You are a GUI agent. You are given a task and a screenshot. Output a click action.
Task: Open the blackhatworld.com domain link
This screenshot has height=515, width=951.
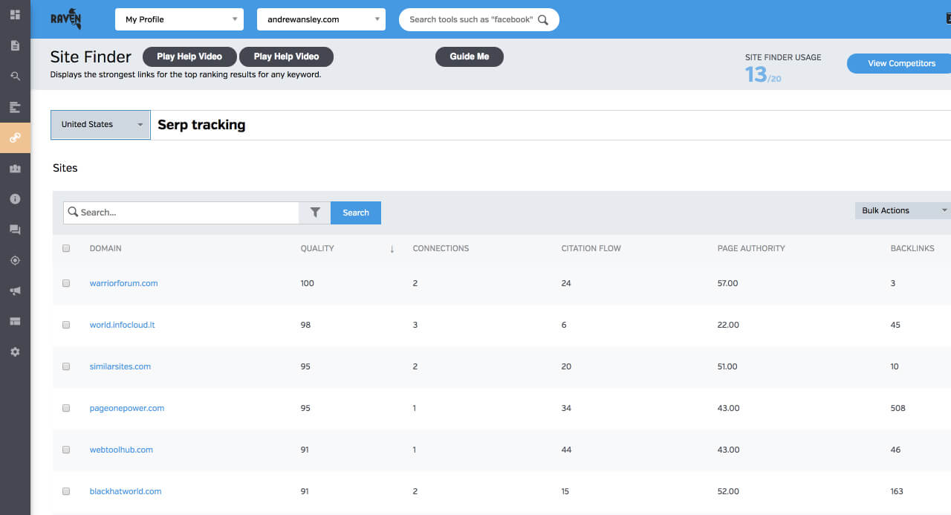click(x=125, y=491)
